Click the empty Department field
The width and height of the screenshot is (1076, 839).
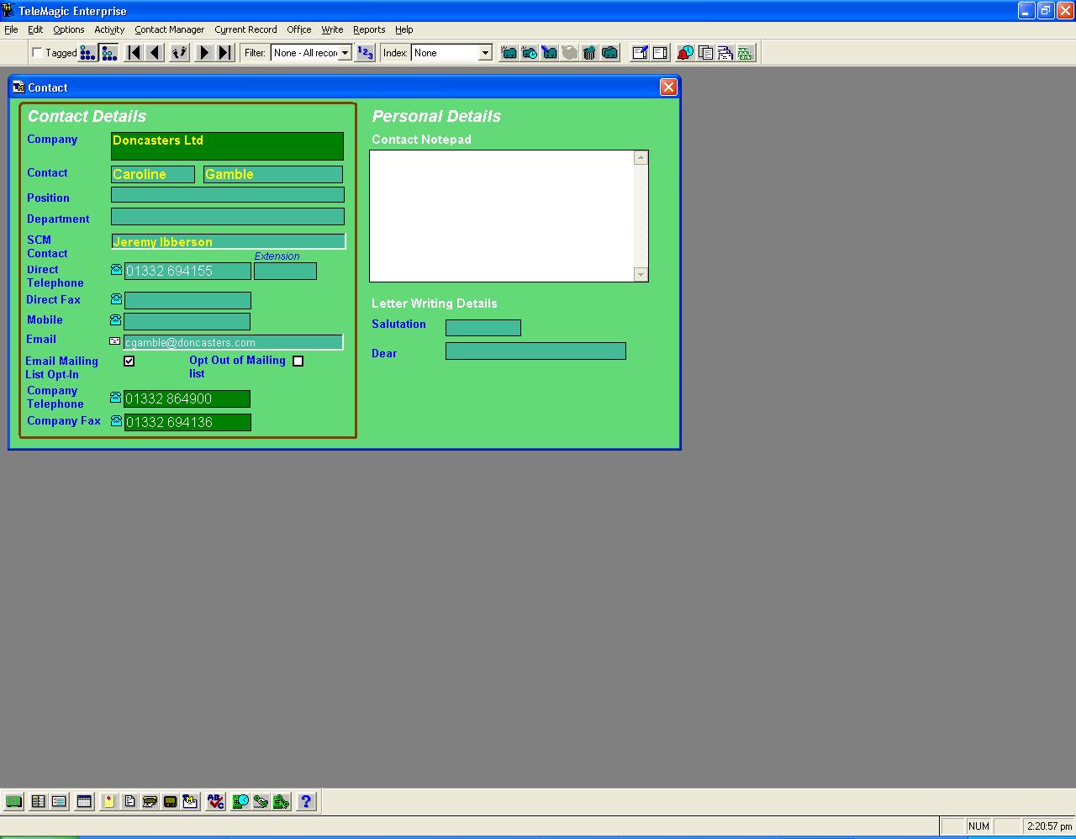(228, 217)
